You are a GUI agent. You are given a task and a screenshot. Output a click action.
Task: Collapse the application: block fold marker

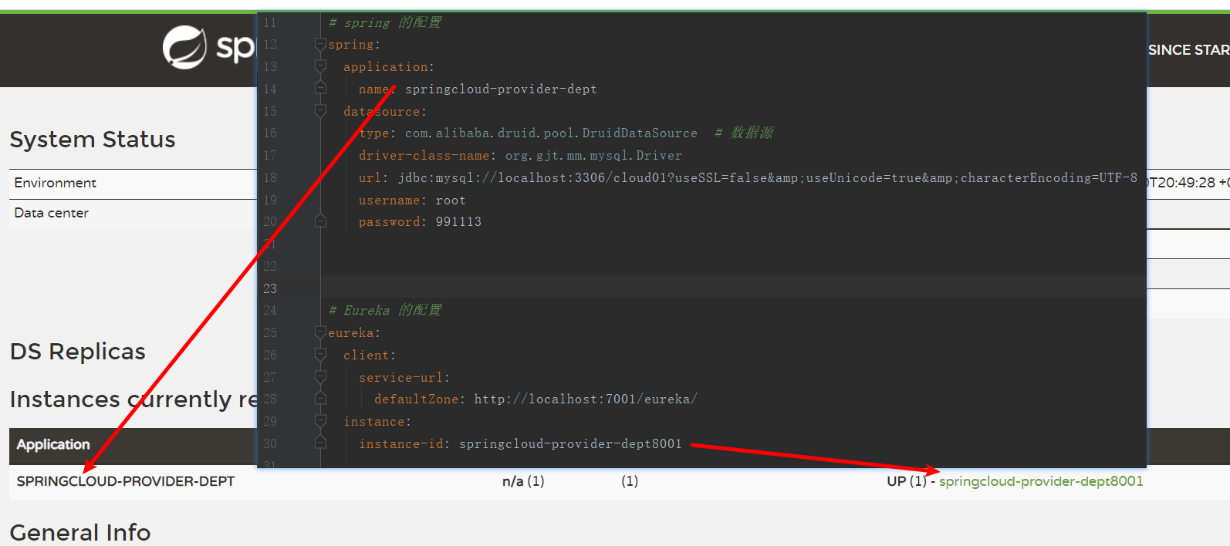tap(320, 67)
